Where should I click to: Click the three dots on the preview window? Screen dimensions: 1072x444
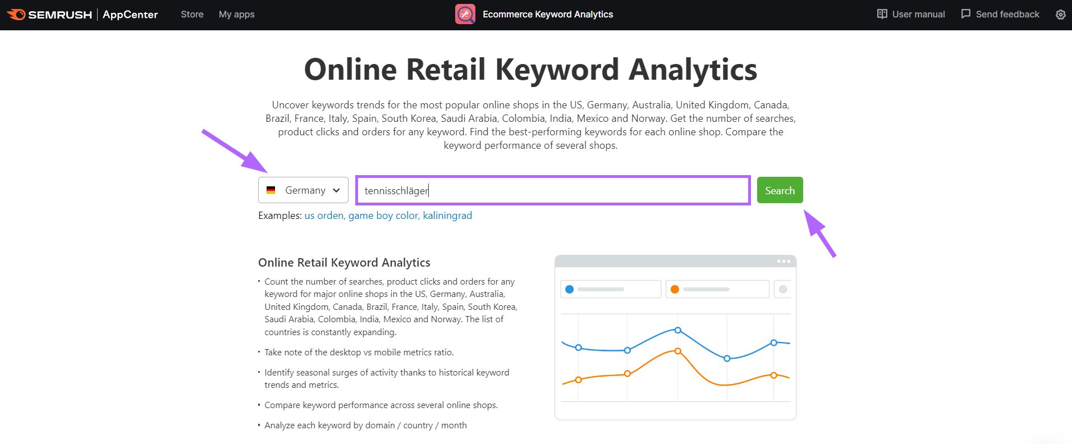(784, 261)
